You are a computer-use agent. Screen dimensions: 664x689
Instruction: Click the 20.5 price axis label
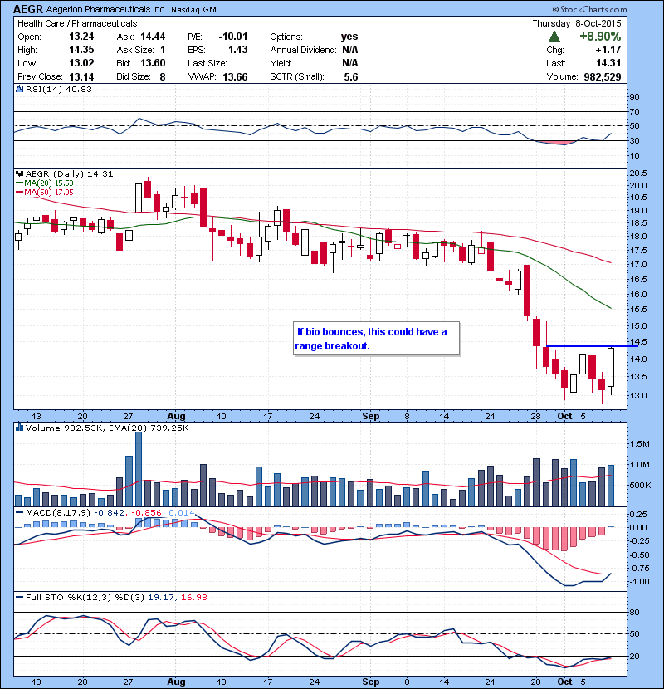pos(638,173)
